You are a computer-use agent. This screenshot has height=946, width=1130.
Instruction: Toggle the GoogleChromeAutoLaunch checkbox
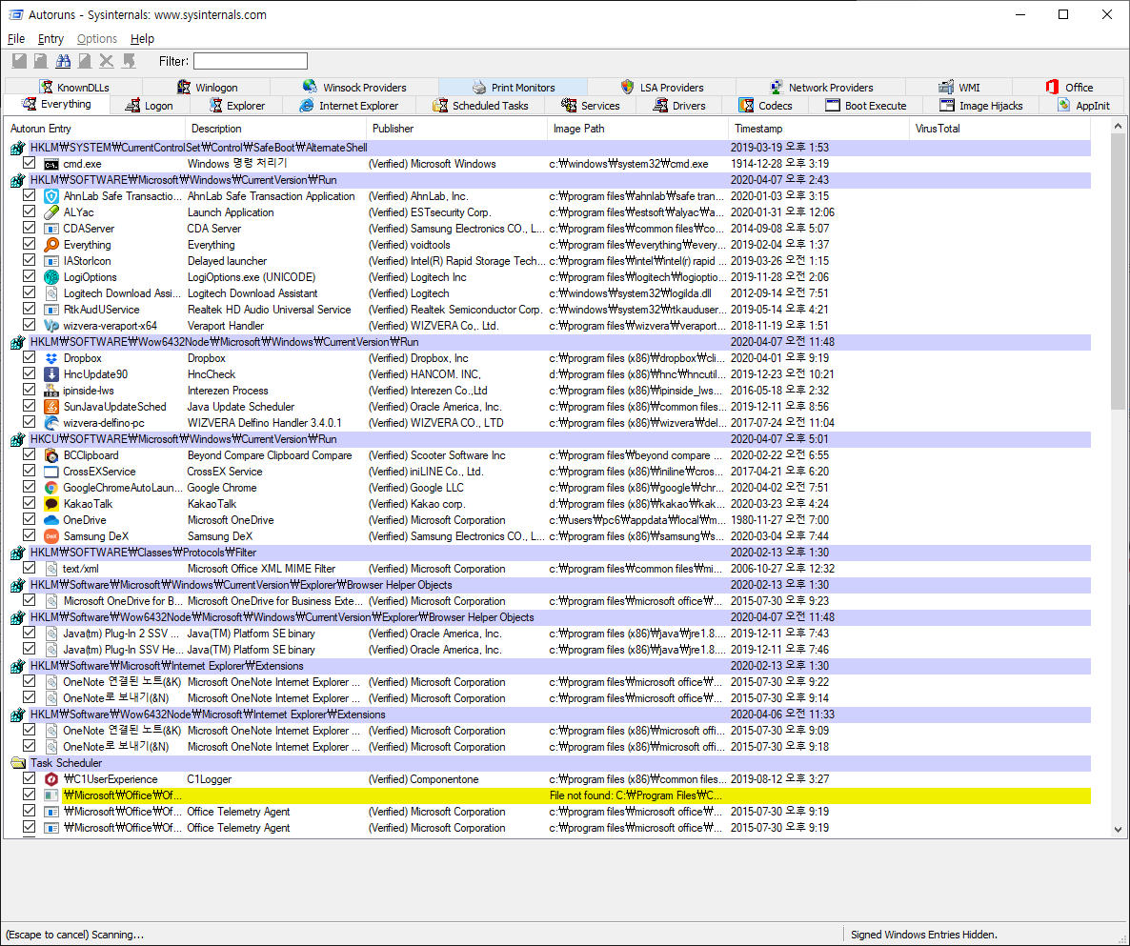pyautogui.click(x=29, y=487)
